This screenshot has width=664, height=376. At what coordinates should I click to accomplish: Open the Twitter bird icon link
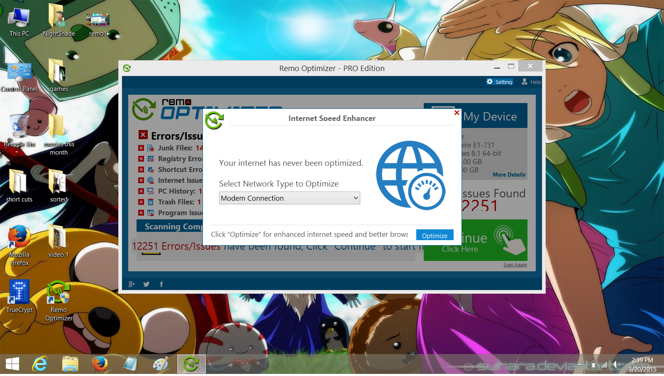(146, 284)
